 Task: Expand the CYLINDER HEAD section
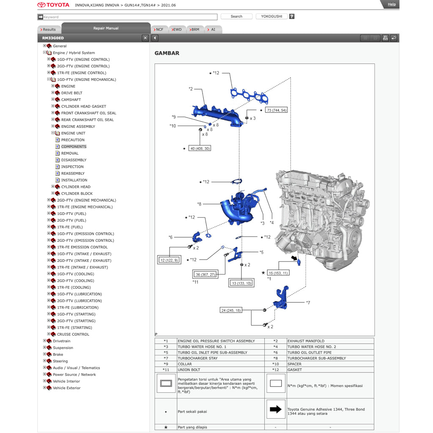pos(53,186)
